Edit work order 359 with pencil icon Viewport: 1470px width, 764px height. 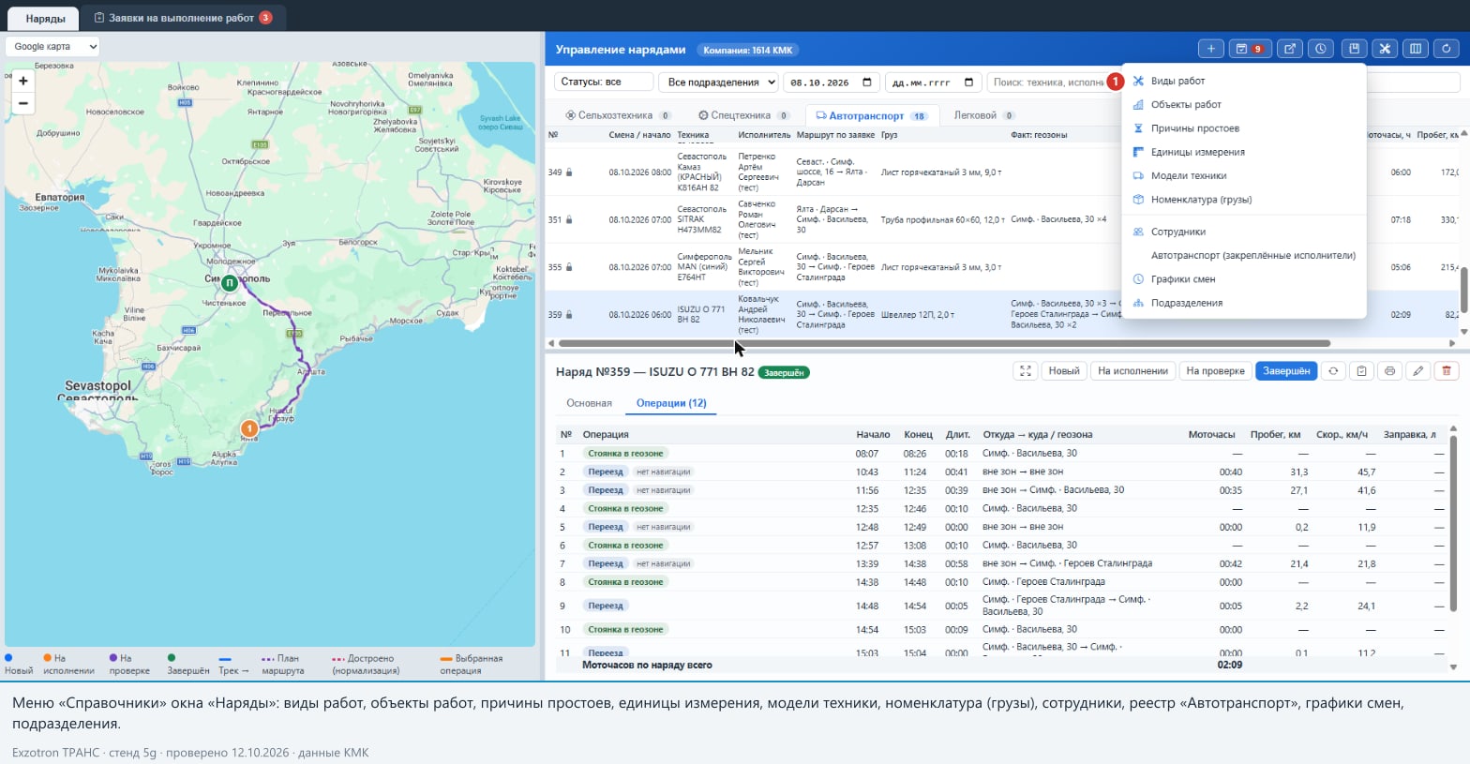click(1418, 371)
